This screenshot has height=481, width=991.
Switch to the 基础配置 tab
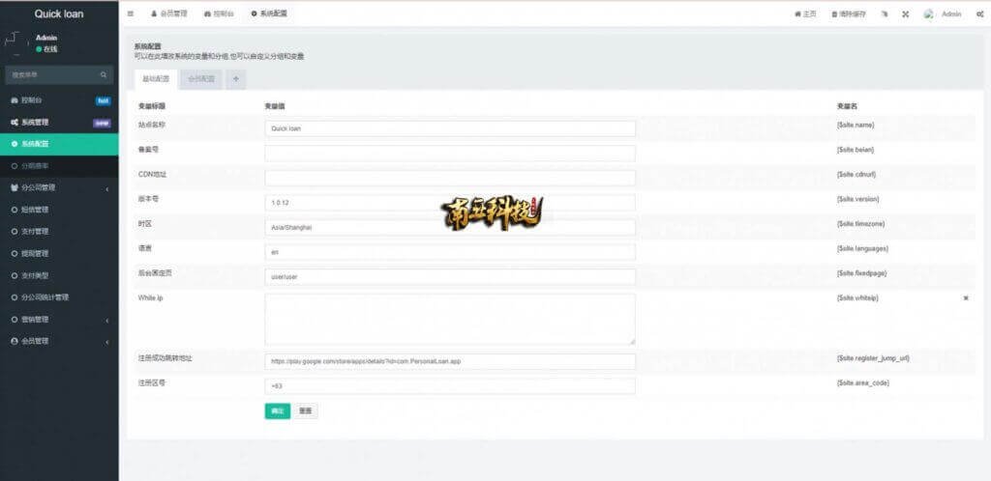(156, 79)
